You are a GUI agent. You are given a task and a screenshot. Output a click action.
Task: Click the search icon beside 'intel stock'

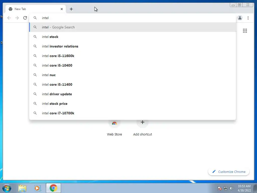pyautogui.click(x=35, y=37)
